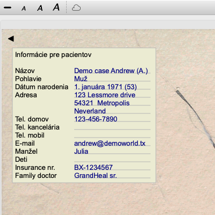This screenshot has height=215, width=215.
Task: Select the birth date 1. januára 1971 field
Action: 112,87
